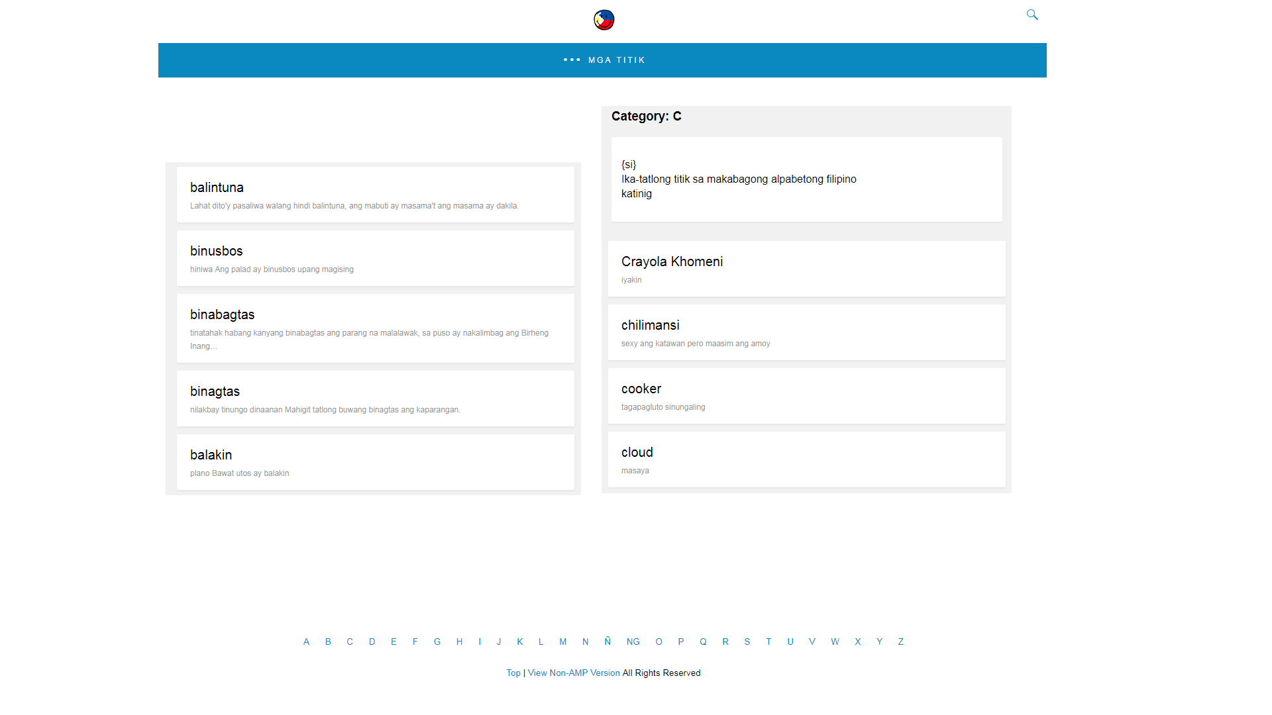The image size is (1272, 715).
Task: Select the NG letter link
Action: point(633,642)
